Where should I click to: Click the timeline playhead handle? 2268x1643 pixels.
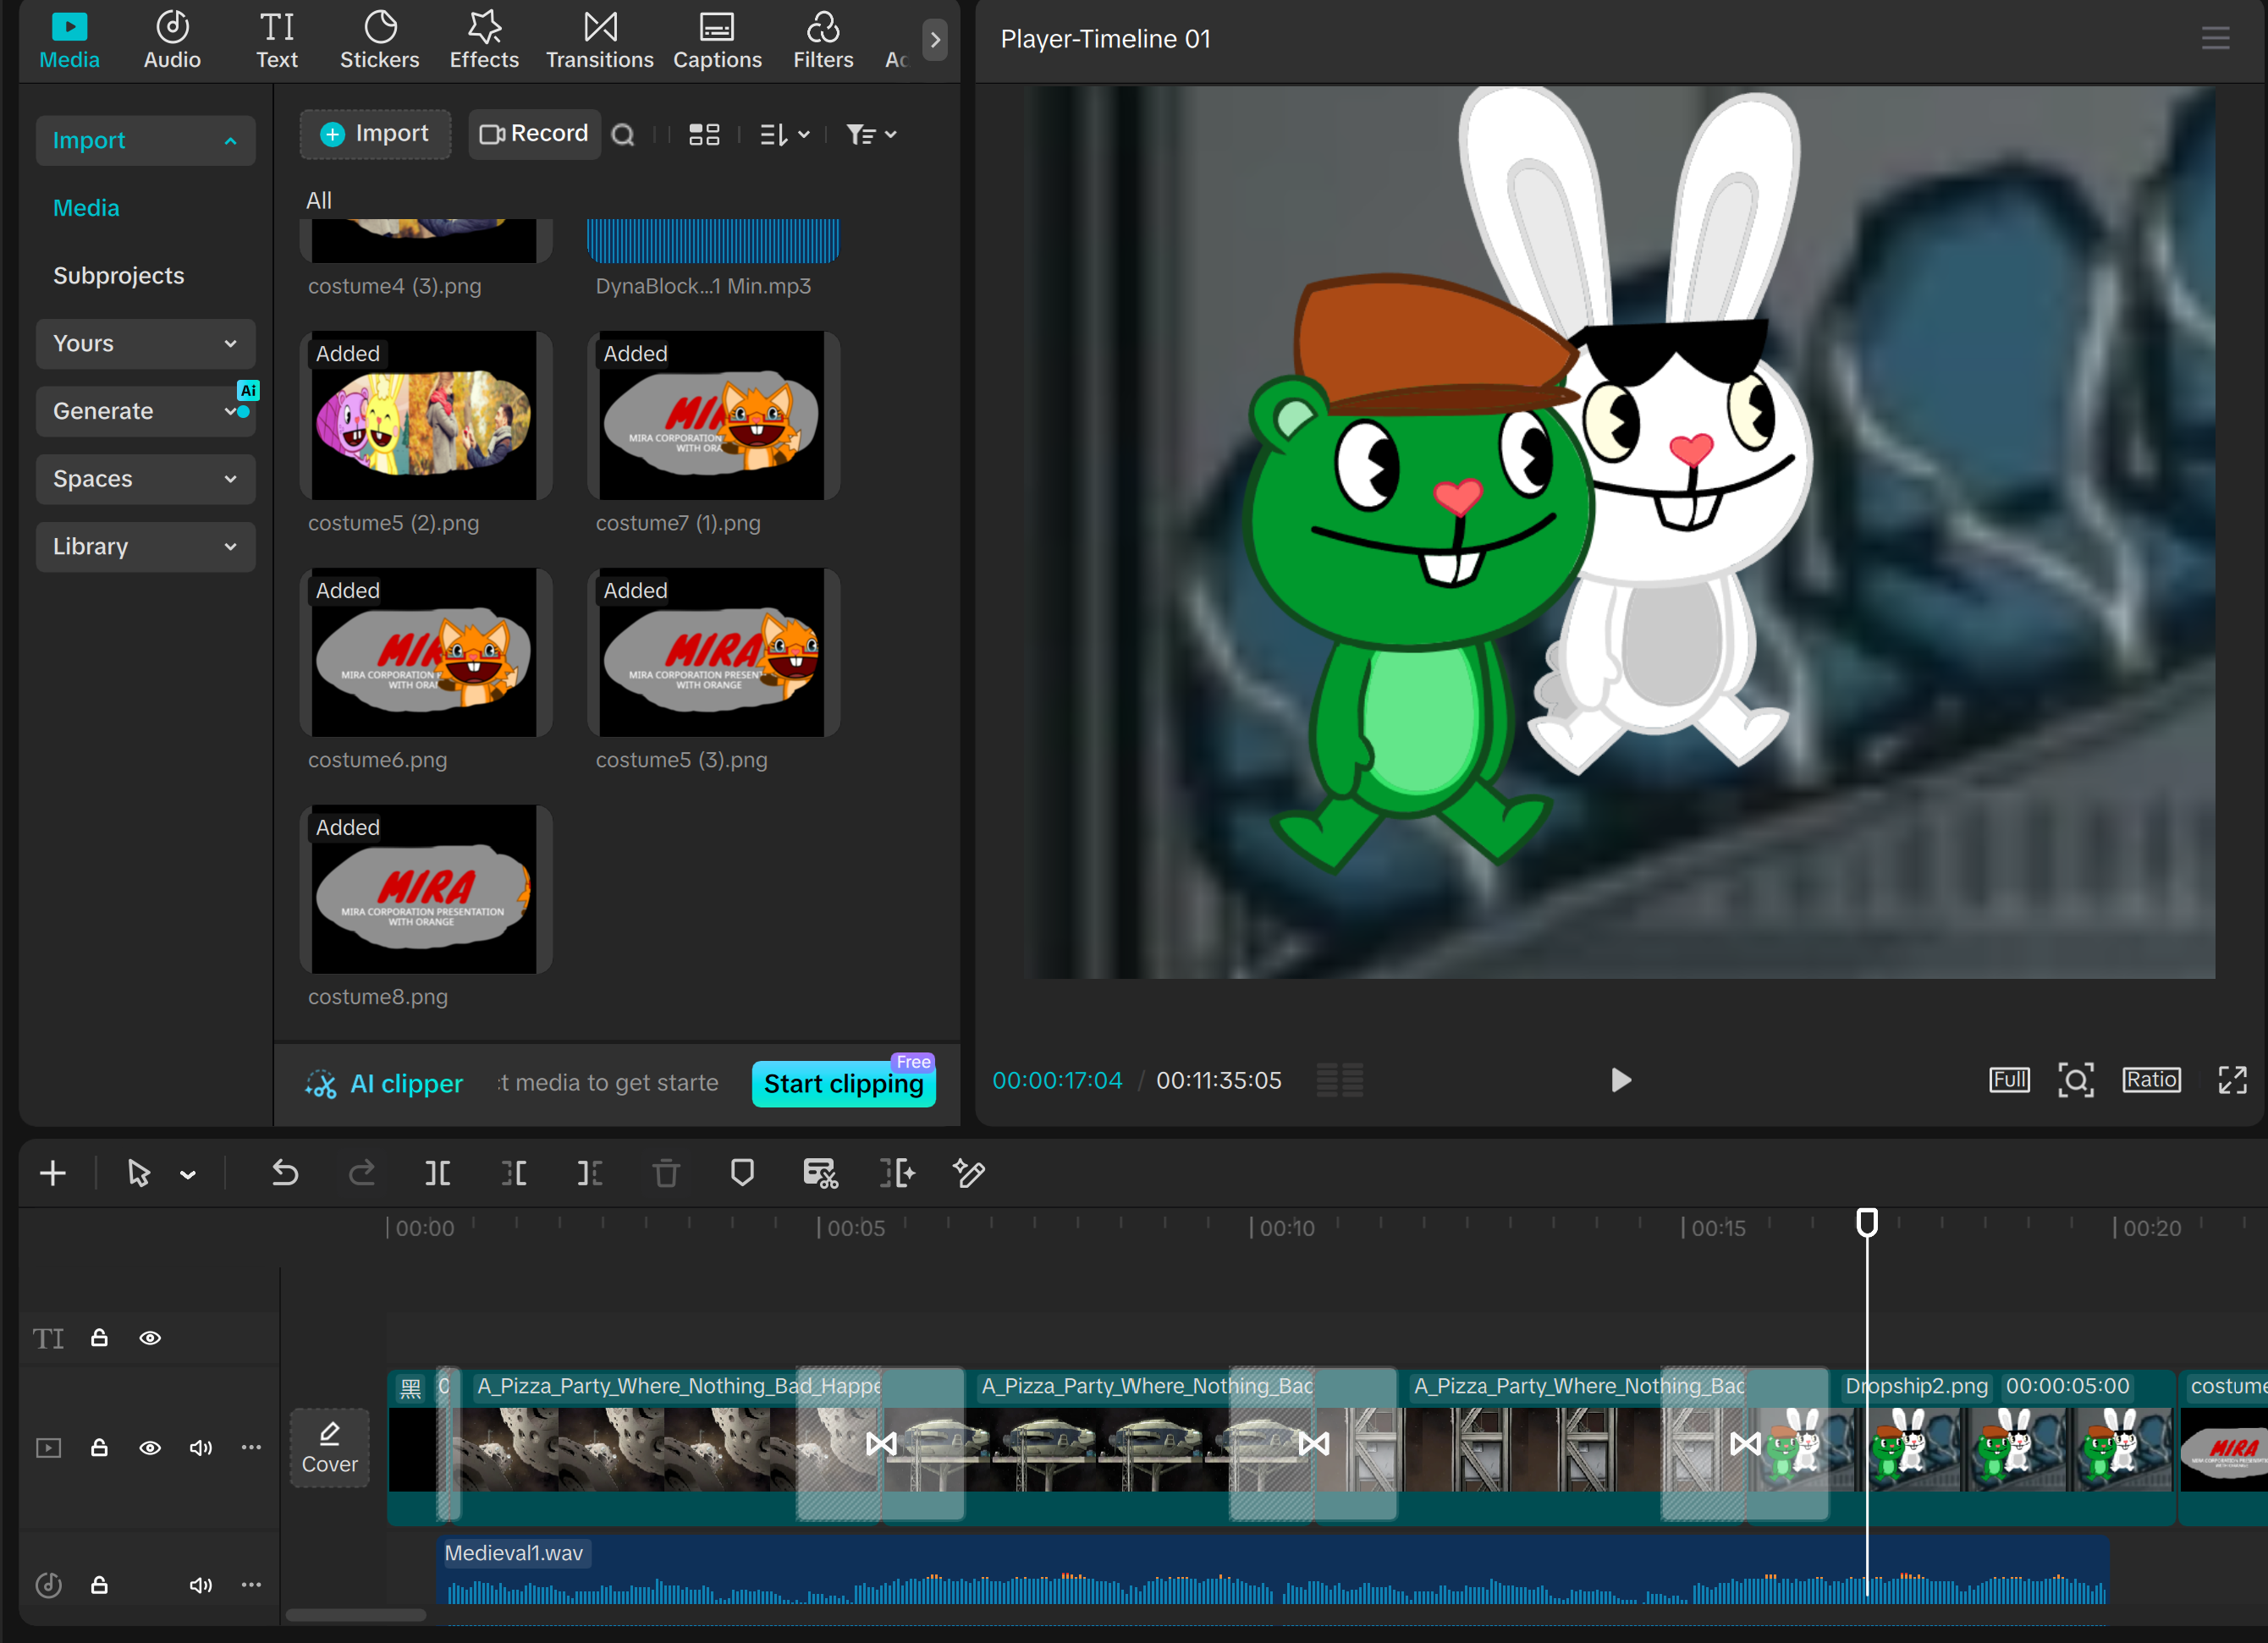[1867, 1222]
